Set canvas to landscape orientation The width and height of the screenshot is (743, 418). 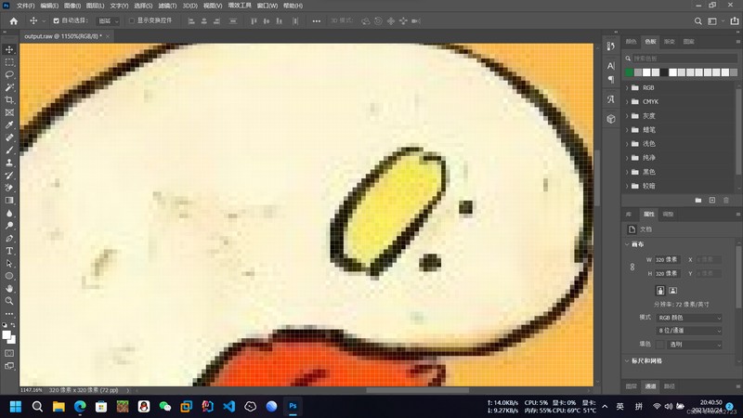672,291
